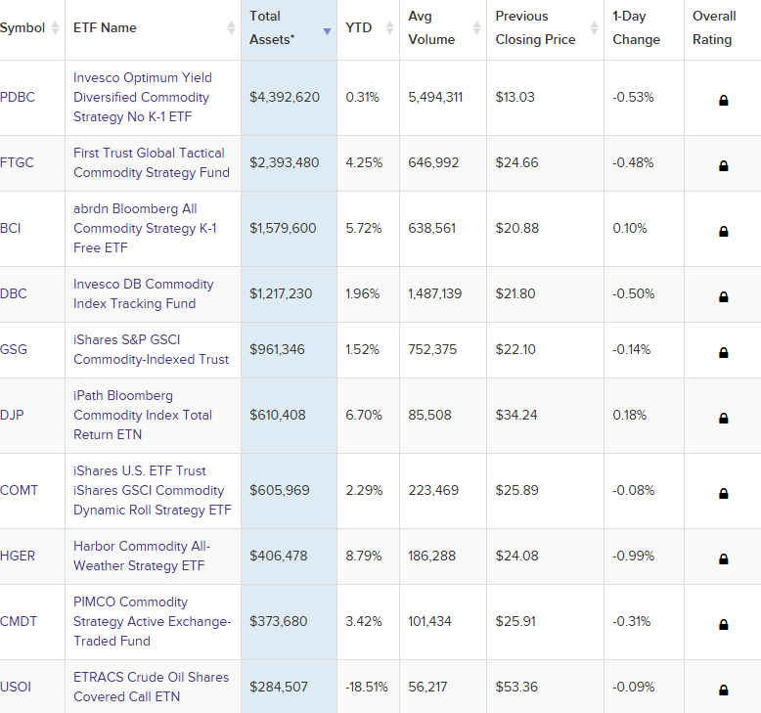Sort table by Symbol column arrows

[x=56, y=28]
